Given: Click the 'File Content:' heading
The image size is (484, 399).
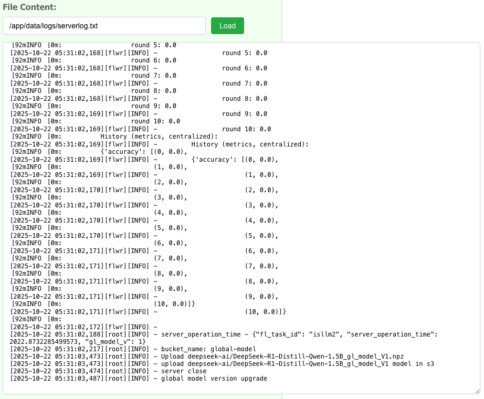Looking at the screenshot, I should coord(29,7).
